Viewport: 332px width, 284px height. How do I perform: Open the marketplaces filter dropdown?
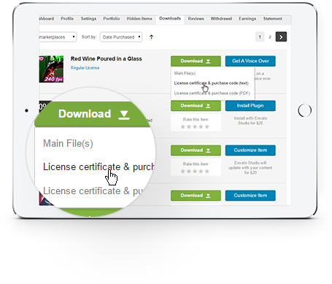click(x=58, y=37)
